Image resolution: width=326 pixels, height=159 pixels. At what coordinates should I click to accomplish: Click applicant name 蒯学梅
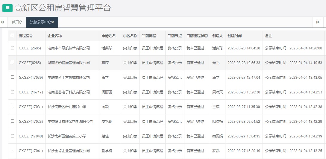coord(107,151)
